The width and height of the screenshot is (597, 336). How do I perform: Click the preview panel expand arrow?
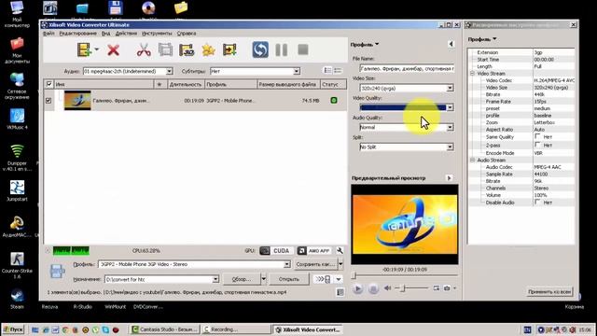tap(450, 178)
